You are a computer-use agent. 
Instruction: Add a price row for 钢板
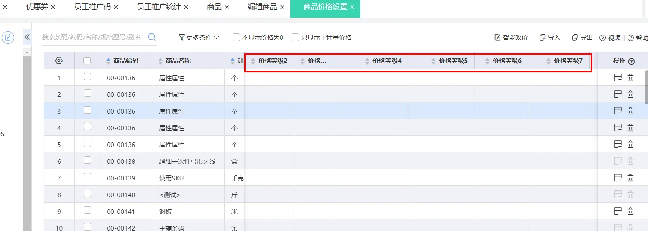tap(617, 211)
